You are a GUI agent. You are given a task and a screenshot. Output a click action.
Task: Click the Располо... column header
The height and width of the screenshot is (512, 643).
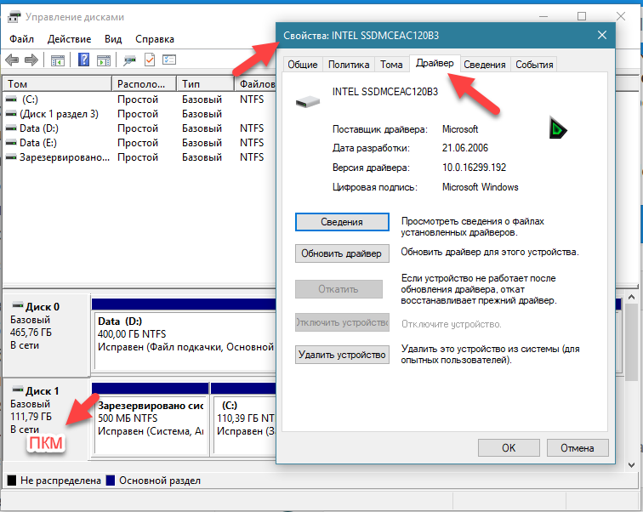144,83
